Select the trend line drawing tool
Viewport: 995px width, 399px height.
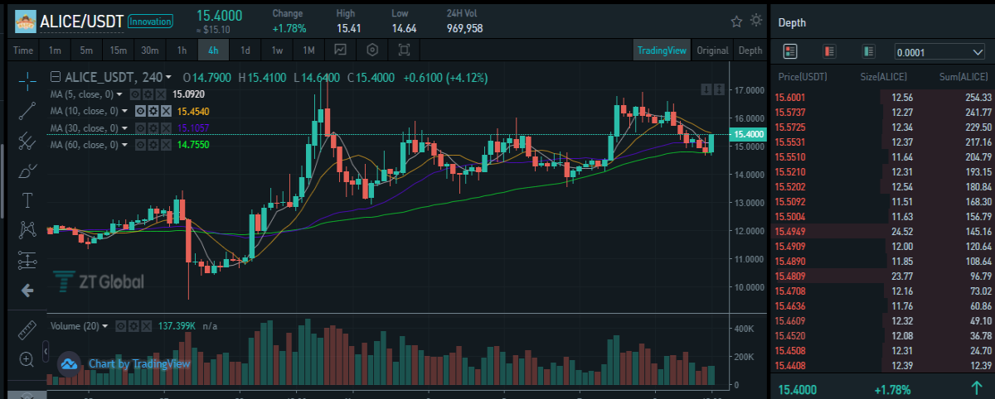coord(27,110)
